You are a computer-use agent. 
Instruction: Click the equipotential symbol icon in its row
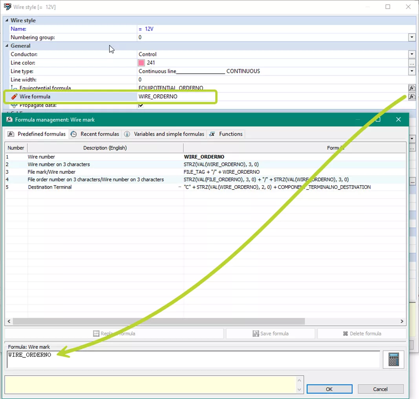[13, 87]
